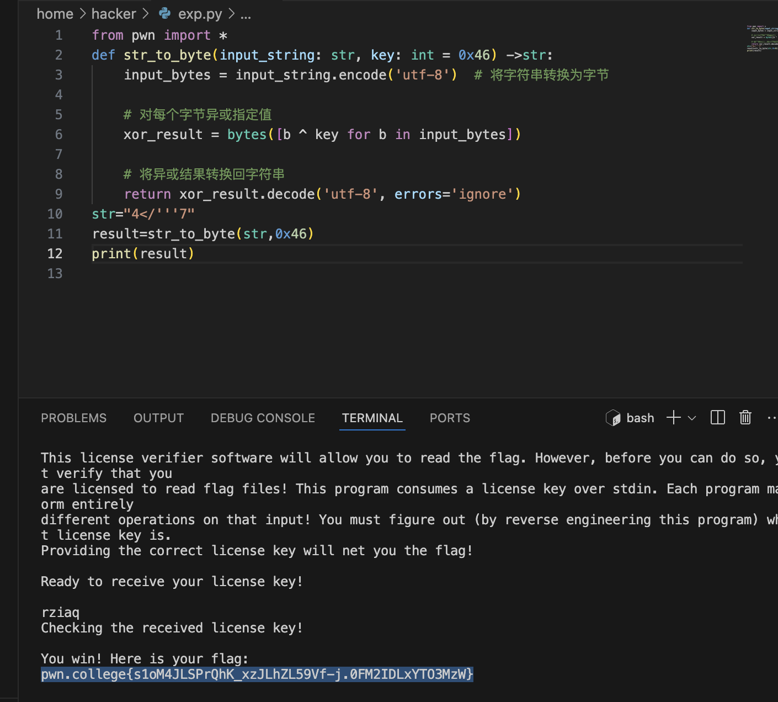Switch to the PROBLEMS tab

(x=73, y=418)
